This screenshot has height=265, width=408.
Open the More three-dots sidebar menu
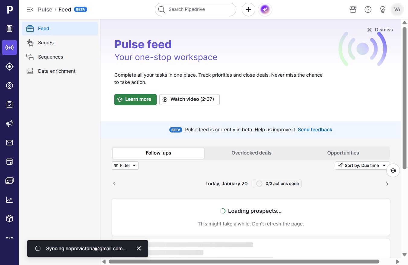click(10, 238)
